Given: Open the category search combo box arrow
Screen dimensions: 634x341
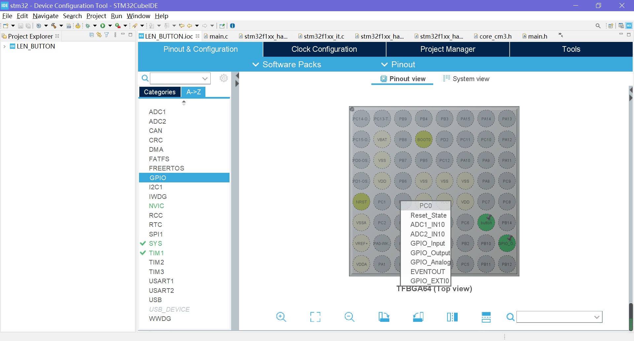Looking at the screenshot, I should tap(205, 78).
